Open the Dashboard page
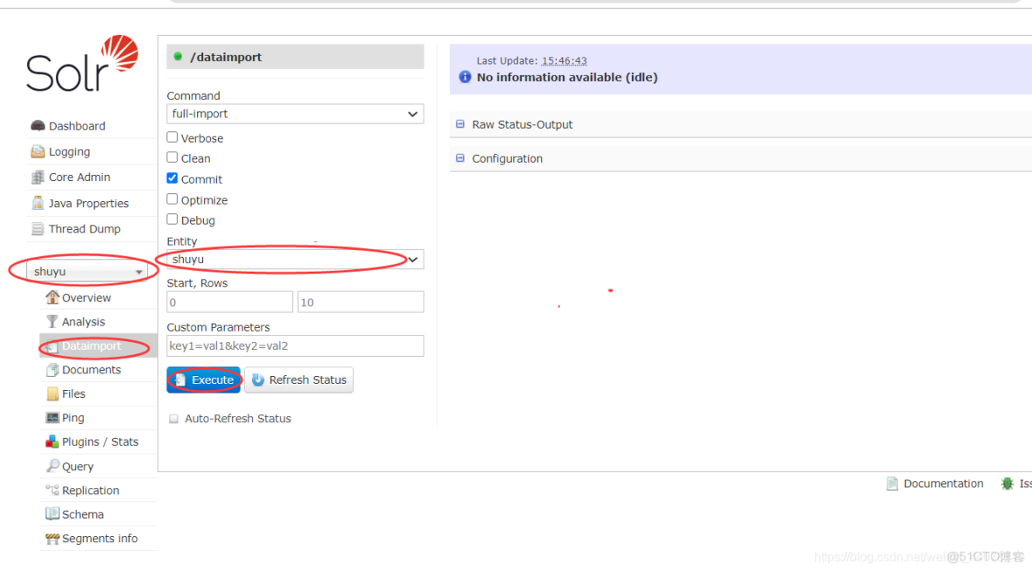The image size is (1032, 571). tap(77, 125)
